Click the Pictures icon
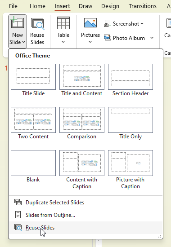 (90, 23)
